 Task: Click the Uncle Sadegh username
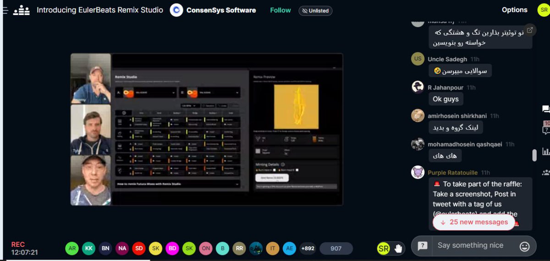[x=447, y=59]
